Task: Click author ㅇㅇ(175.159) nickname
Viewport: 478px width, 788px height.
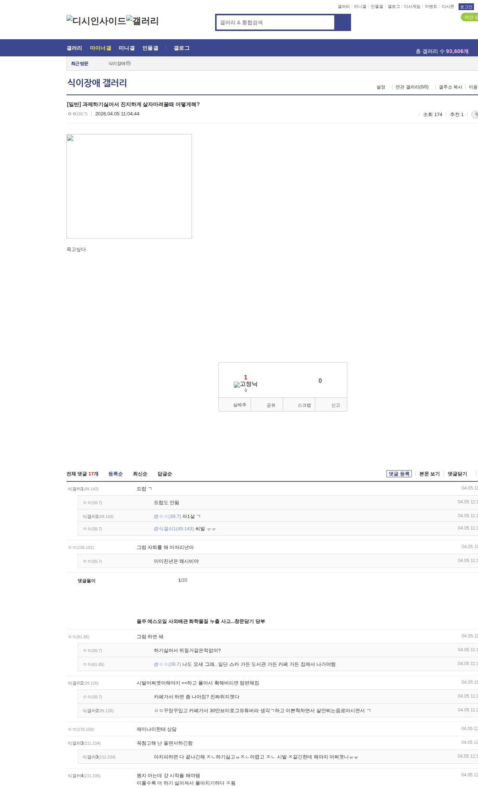Action: coord(81,729)
